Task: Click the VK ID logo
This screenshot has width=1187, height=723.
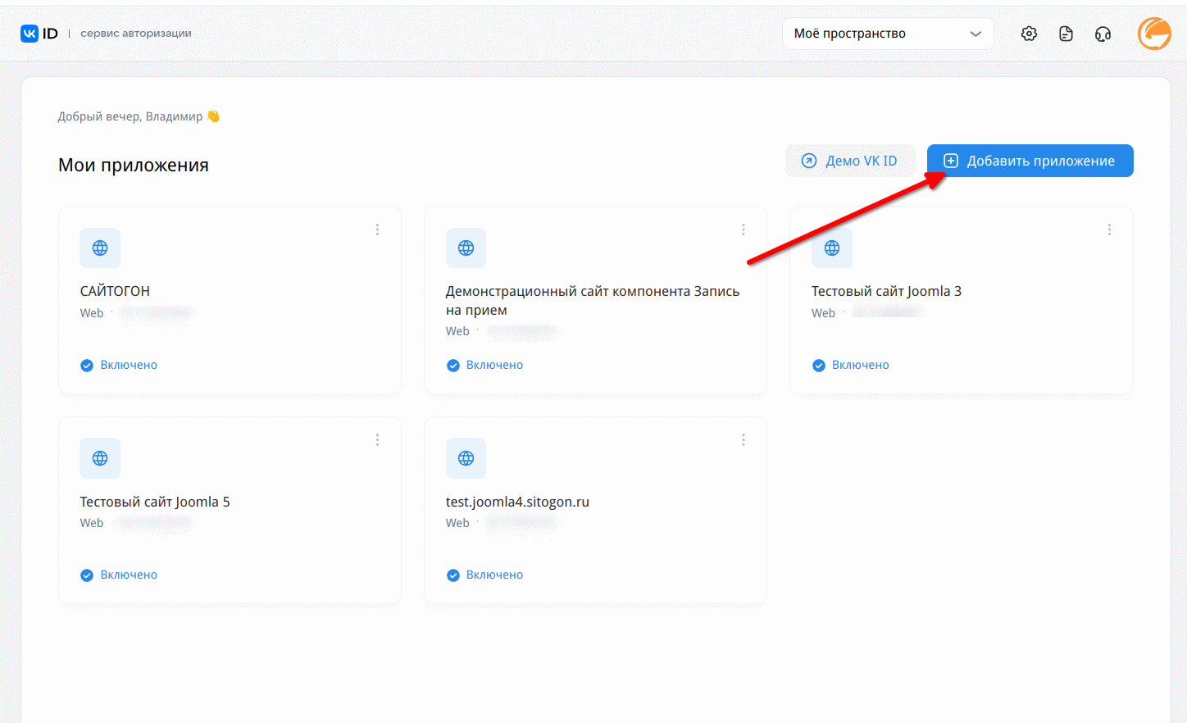Action: tap(39, 34)
